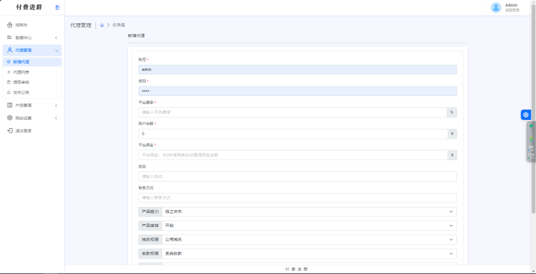Click the 代理管理 user icon in sidebar
This screenshot has width=536, height=274.
click(x=10, y=50)
